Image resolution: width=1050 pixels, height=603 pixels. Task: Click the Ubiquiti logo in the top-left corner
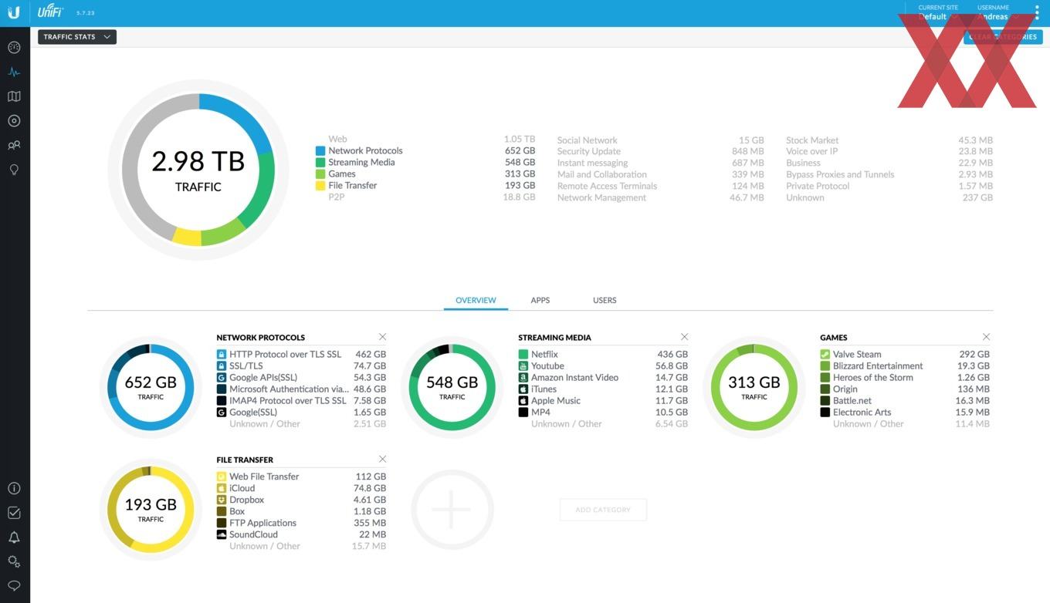click(x=14, y=12)
